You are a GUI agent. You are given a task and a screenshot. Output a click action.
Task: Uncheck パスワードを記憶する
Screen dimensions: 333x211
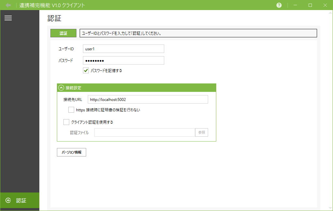[86, 70]
